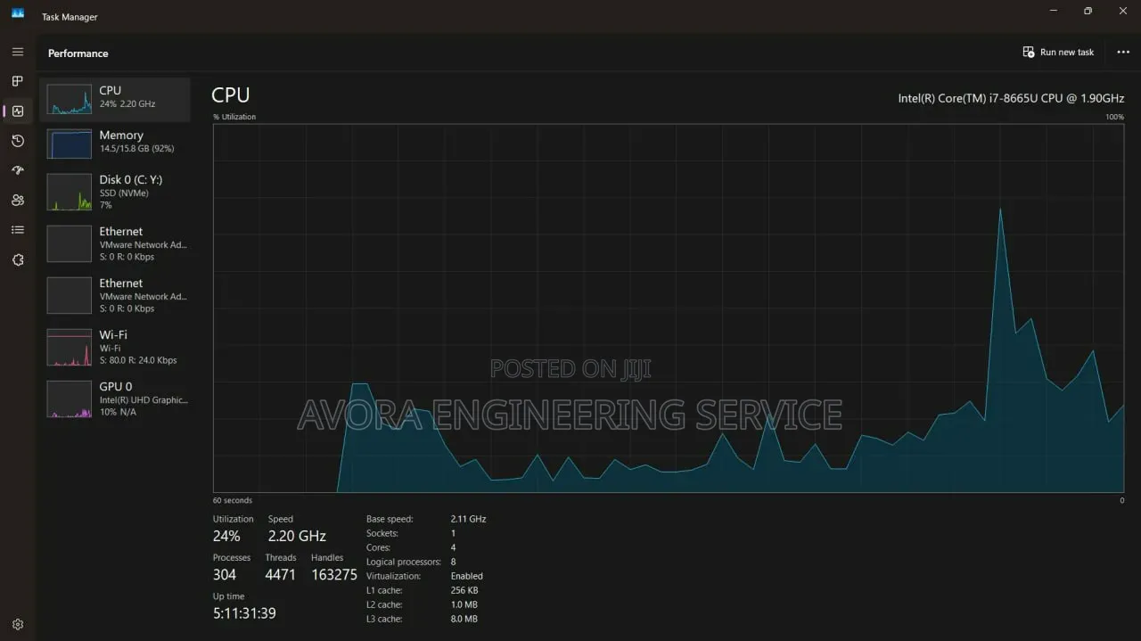Select the Memory performance item

click(114, 144)
